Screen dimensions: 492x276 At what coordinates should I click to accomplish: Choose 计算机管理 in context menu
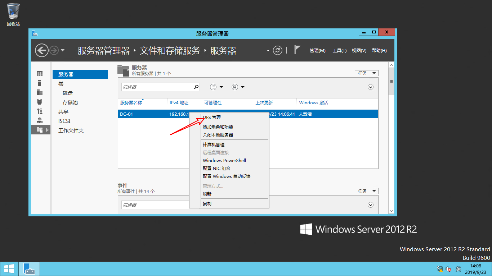(229, 144)
